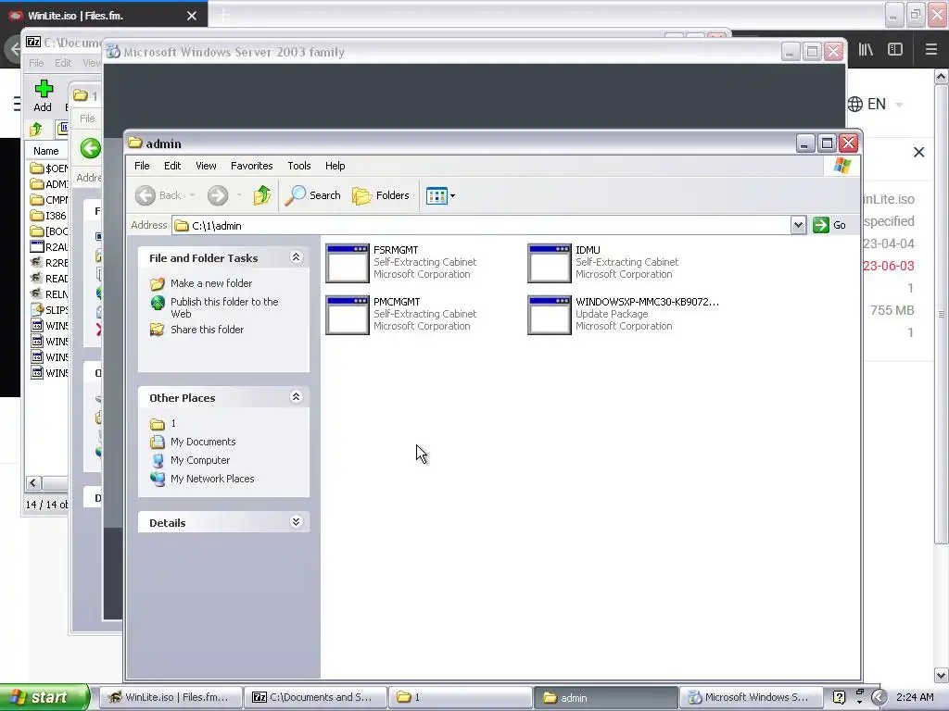Expand the hidden tray icons arrow
This screenshot has height=711, width=949.
(879, 698)
